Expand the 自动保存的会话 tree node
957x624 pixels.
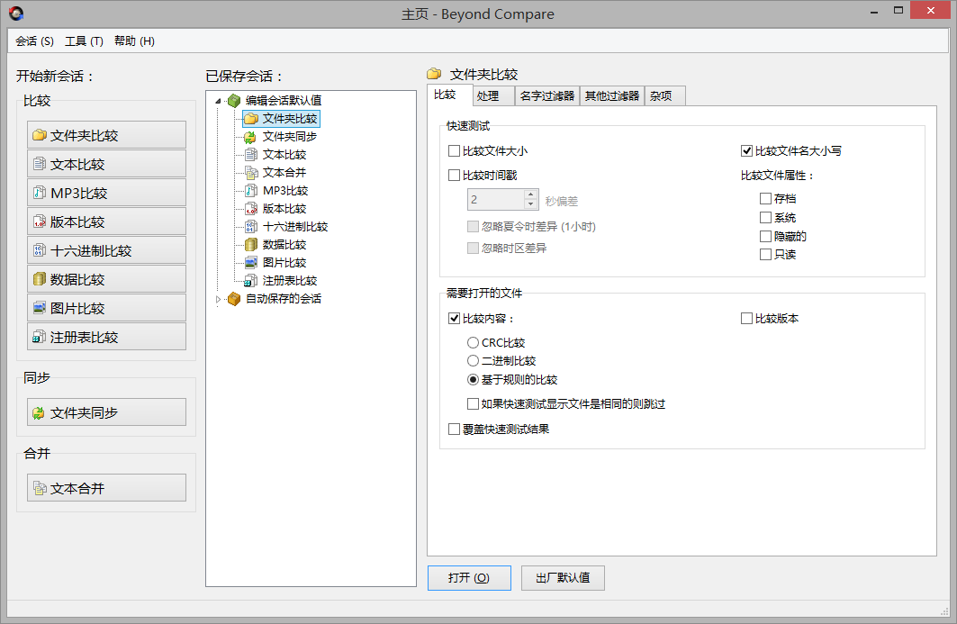pyautogui.click(x=218, y=299)
